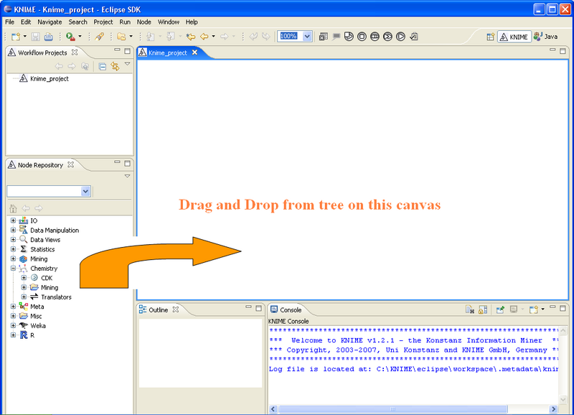Open the Node Repository filter combo box

pyautogui.click(x=85, y=191)
